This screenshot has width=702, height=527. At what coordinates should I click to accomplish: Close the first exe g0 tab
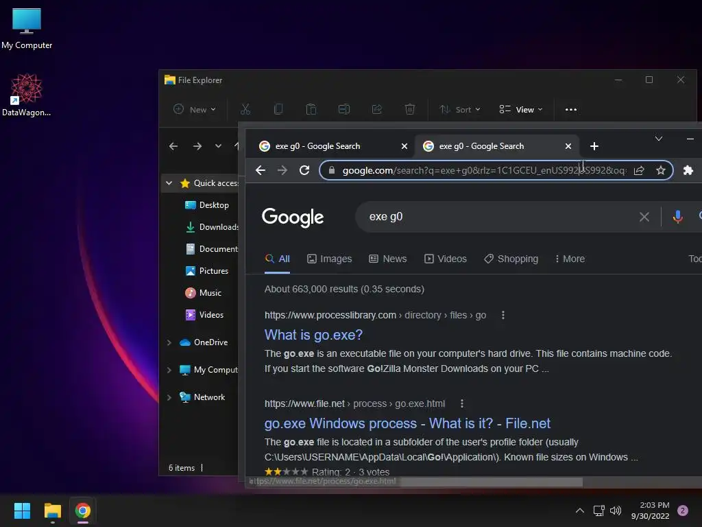click(404, 146)
